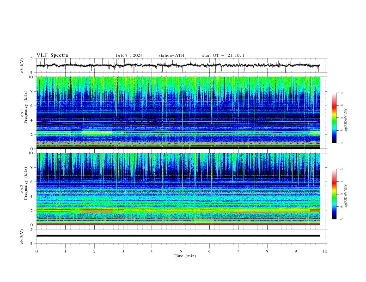The image size is (366, 282).
Task: Click the log(PSD) label beside ch.1 color bar
Action: tap(346, 120)
